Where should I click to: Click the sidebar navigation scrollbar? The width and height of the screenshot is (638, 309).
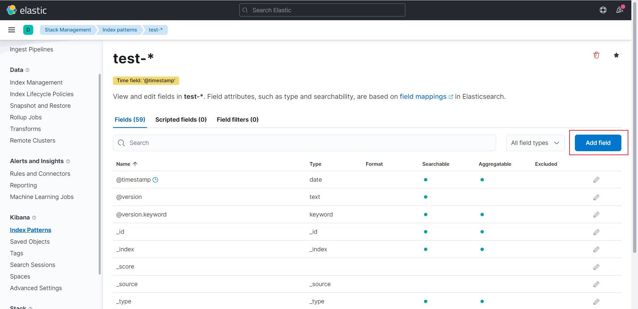pyautogui.click(x=100, y=174)
